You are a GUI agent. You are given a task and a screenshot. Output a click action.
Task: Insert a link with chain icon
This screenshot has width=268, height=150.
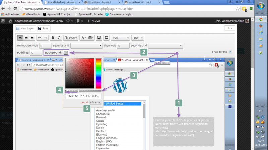(40, 38)
